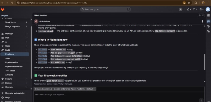This screenshot has height=102, width=211.
Task: Expand the Deploy menu chevron
Action: point(27,83)
